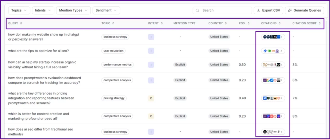Click the magnifier icon in Search box
This screenshot has height=139, width=330.
coord(197,11)
